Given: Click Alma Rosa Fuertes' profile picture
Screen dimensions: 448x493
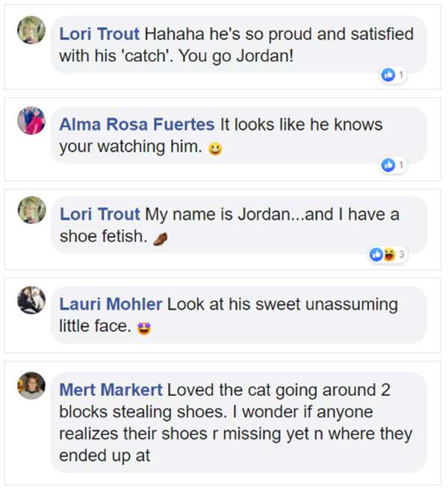Looking at the screenshot, I should (x=31, y=120).
